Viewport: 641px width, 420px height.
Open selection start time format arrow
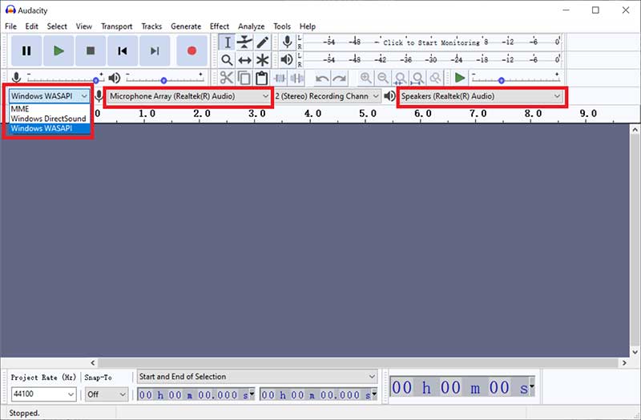pyautogui.click(x=252, y=394)
